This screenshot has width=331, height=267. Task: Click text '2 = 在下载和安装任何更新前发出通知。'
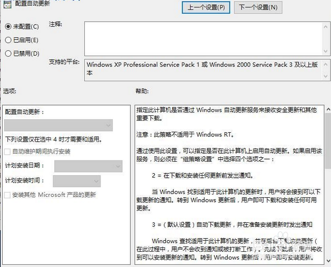coord(203,175)
